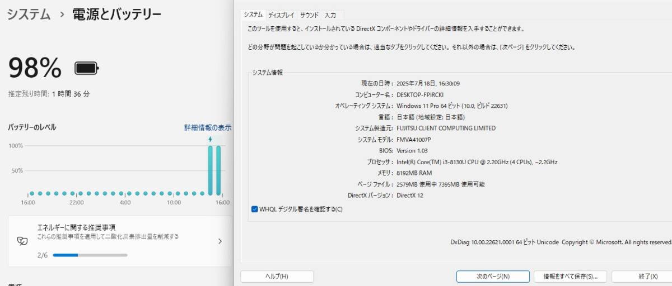Click the FMVA41007P system model value
This screenshot has height=286, width=672.
click(x=414, y=139)
